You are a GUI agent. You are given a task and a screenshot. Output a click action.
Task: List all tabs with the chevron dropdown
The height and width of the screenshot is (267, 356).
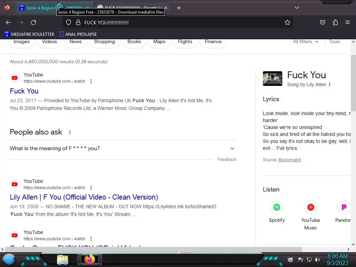pos(297,8)
